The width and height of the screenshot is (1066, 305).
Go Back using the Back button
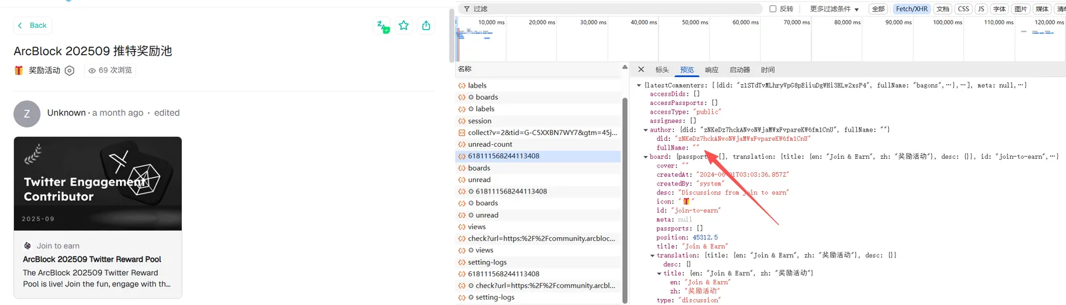click(33, 25)
